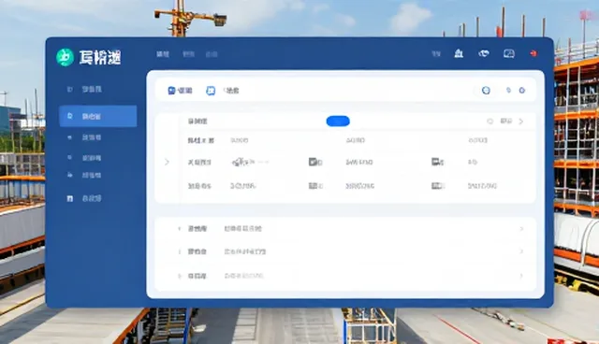The image size is (599, 344).
Task: Select the highlighted sidebar entry
Action: pos(97,116)
